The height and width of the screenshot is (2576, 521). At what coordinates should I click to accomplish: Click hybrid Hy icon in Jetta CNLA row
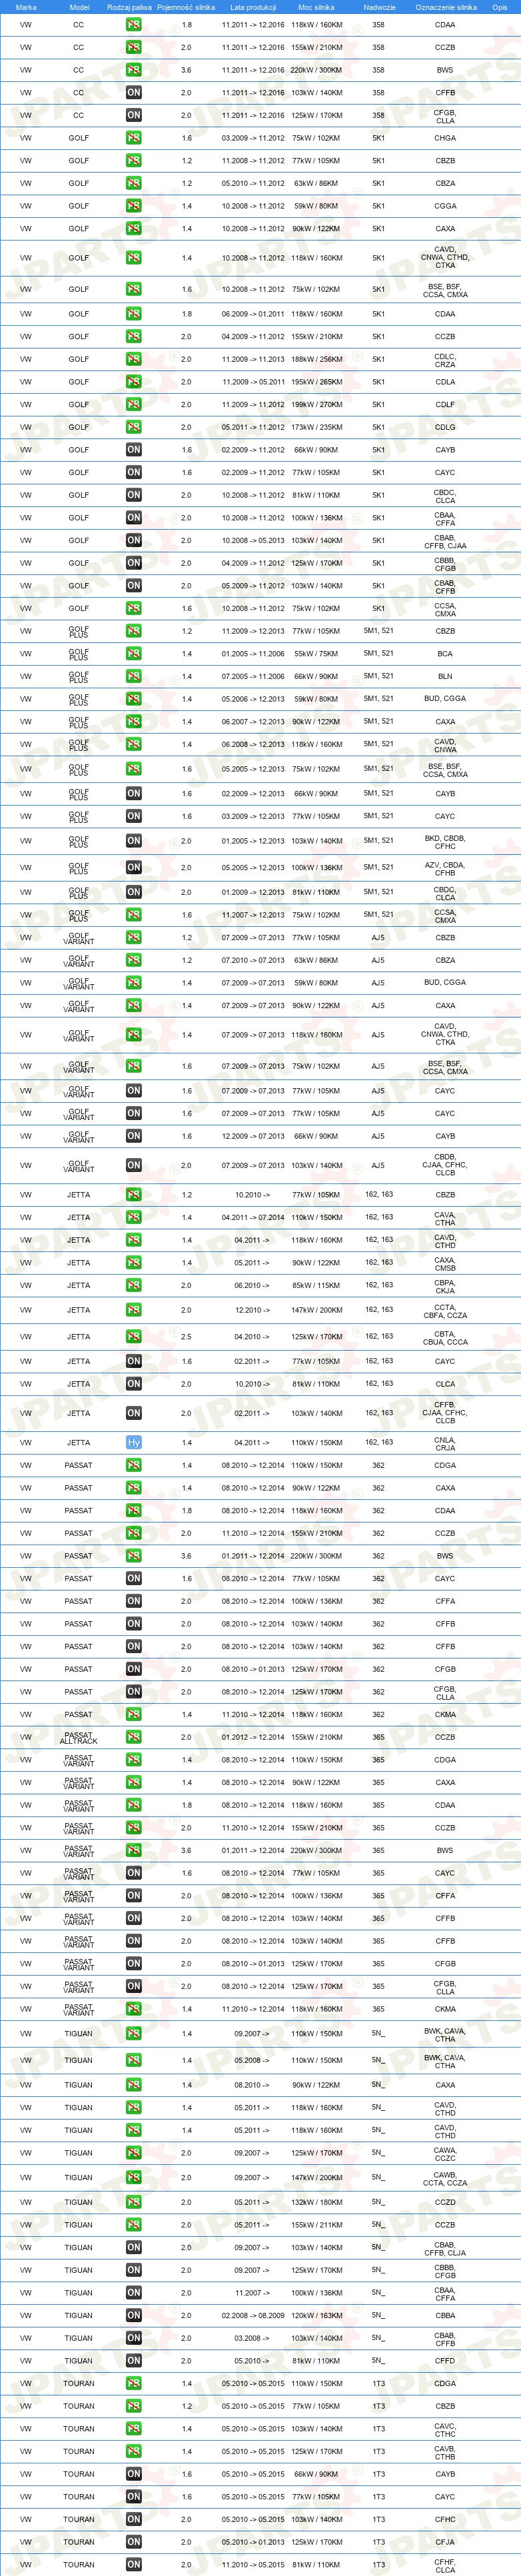click(134, 1442)
